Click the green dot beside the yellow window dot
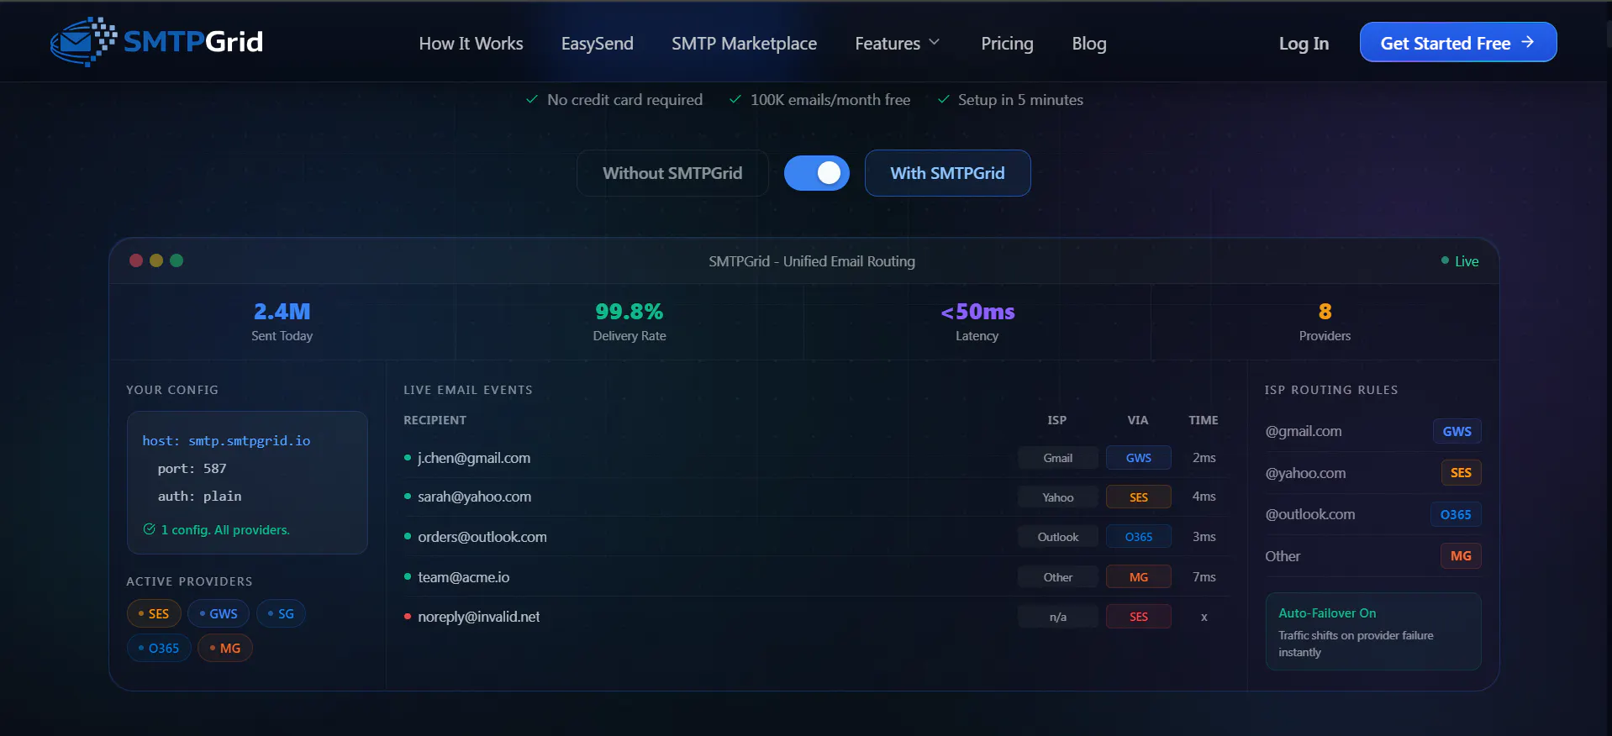 176,260
